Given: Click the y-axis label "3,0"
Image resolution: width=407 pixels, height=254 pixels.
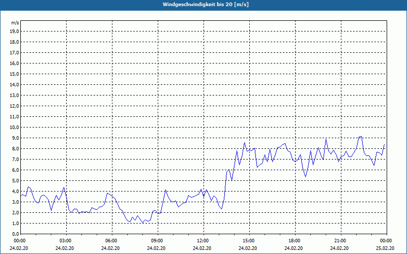Looking at the screenshot, I should pyautogui.click(x=15, y=202).
